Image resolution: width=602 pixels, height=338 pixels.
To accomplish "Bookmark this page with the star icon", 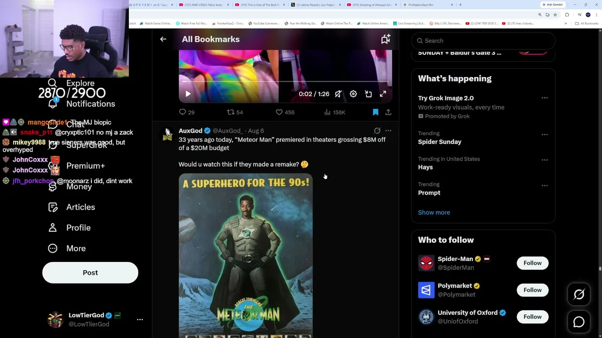I will click(x=555, y=15).
